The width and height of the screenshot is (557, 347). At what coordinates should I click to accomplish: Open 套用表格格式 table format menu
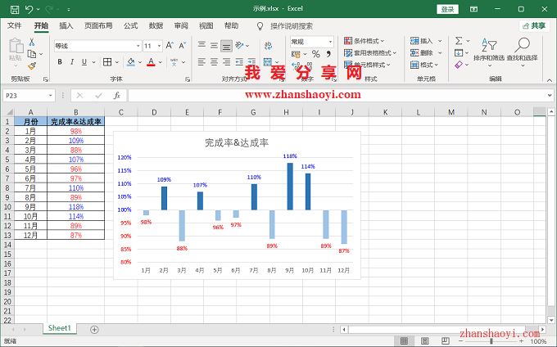click(x=370, y=53)
